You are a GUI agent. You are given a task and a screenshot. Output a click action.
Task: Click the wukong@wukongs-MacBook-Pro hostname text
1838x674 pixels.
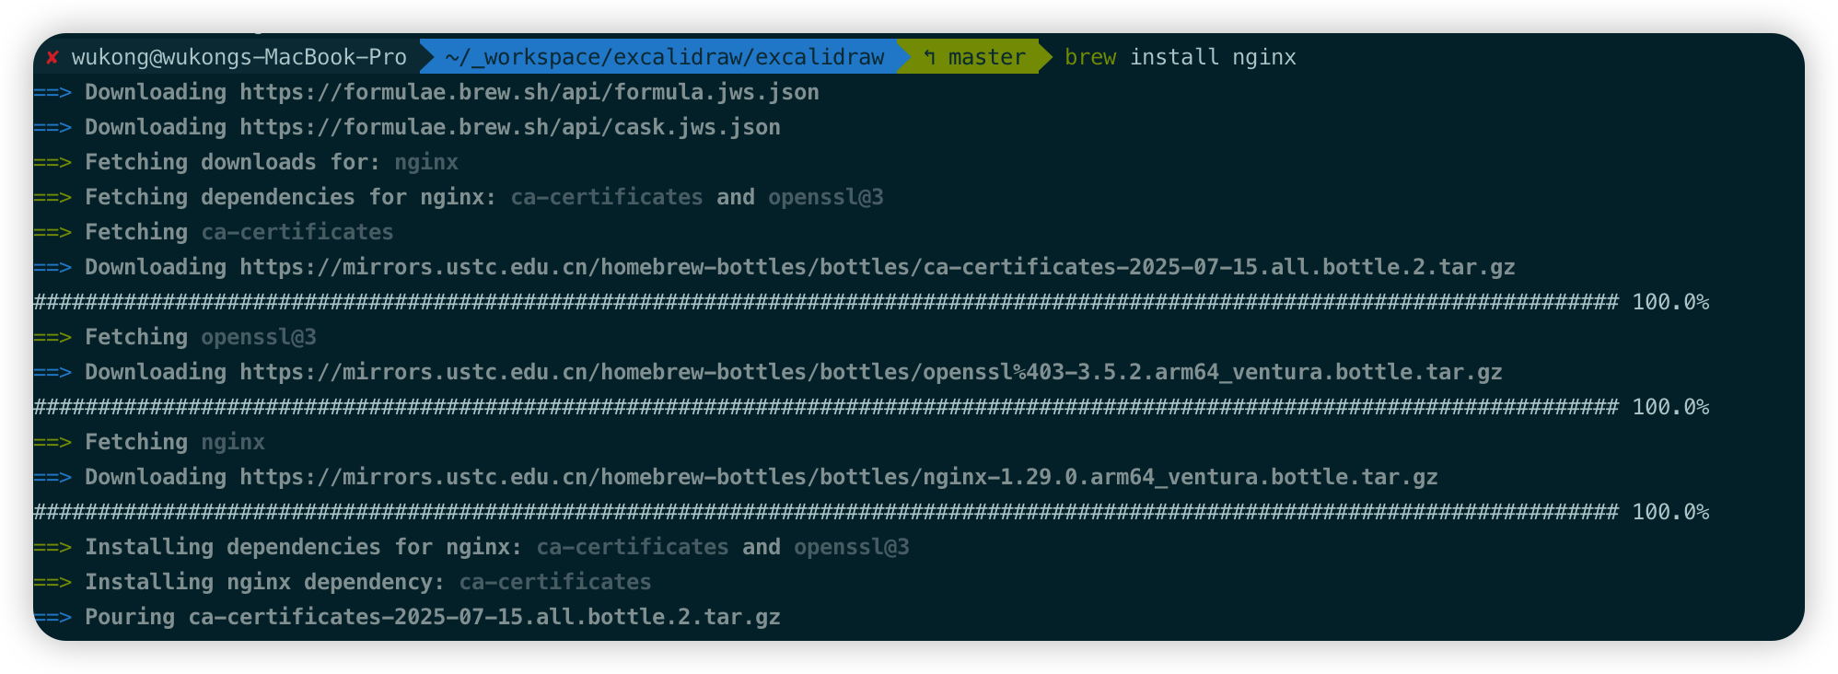[239, 57]
